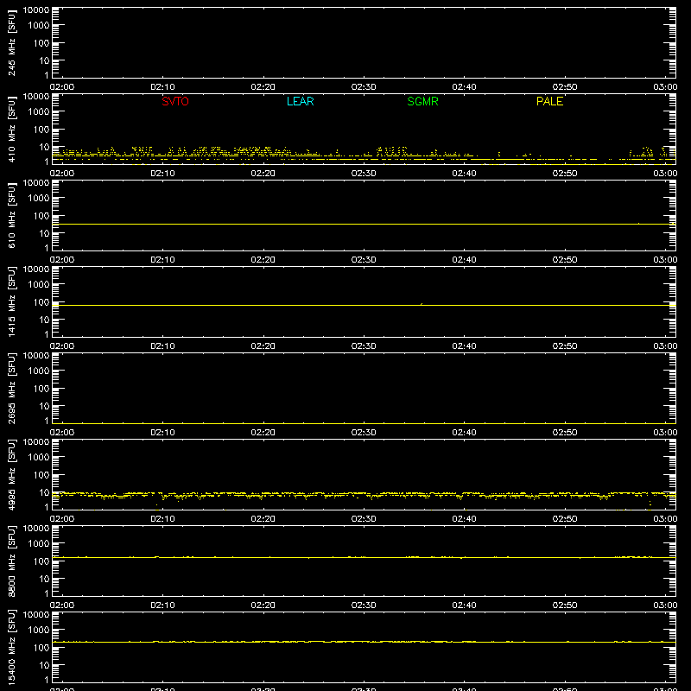Select the 15400 MHz [SFU] axis title
This screenshot has height=691, width=691.
[x=11, y=647]
